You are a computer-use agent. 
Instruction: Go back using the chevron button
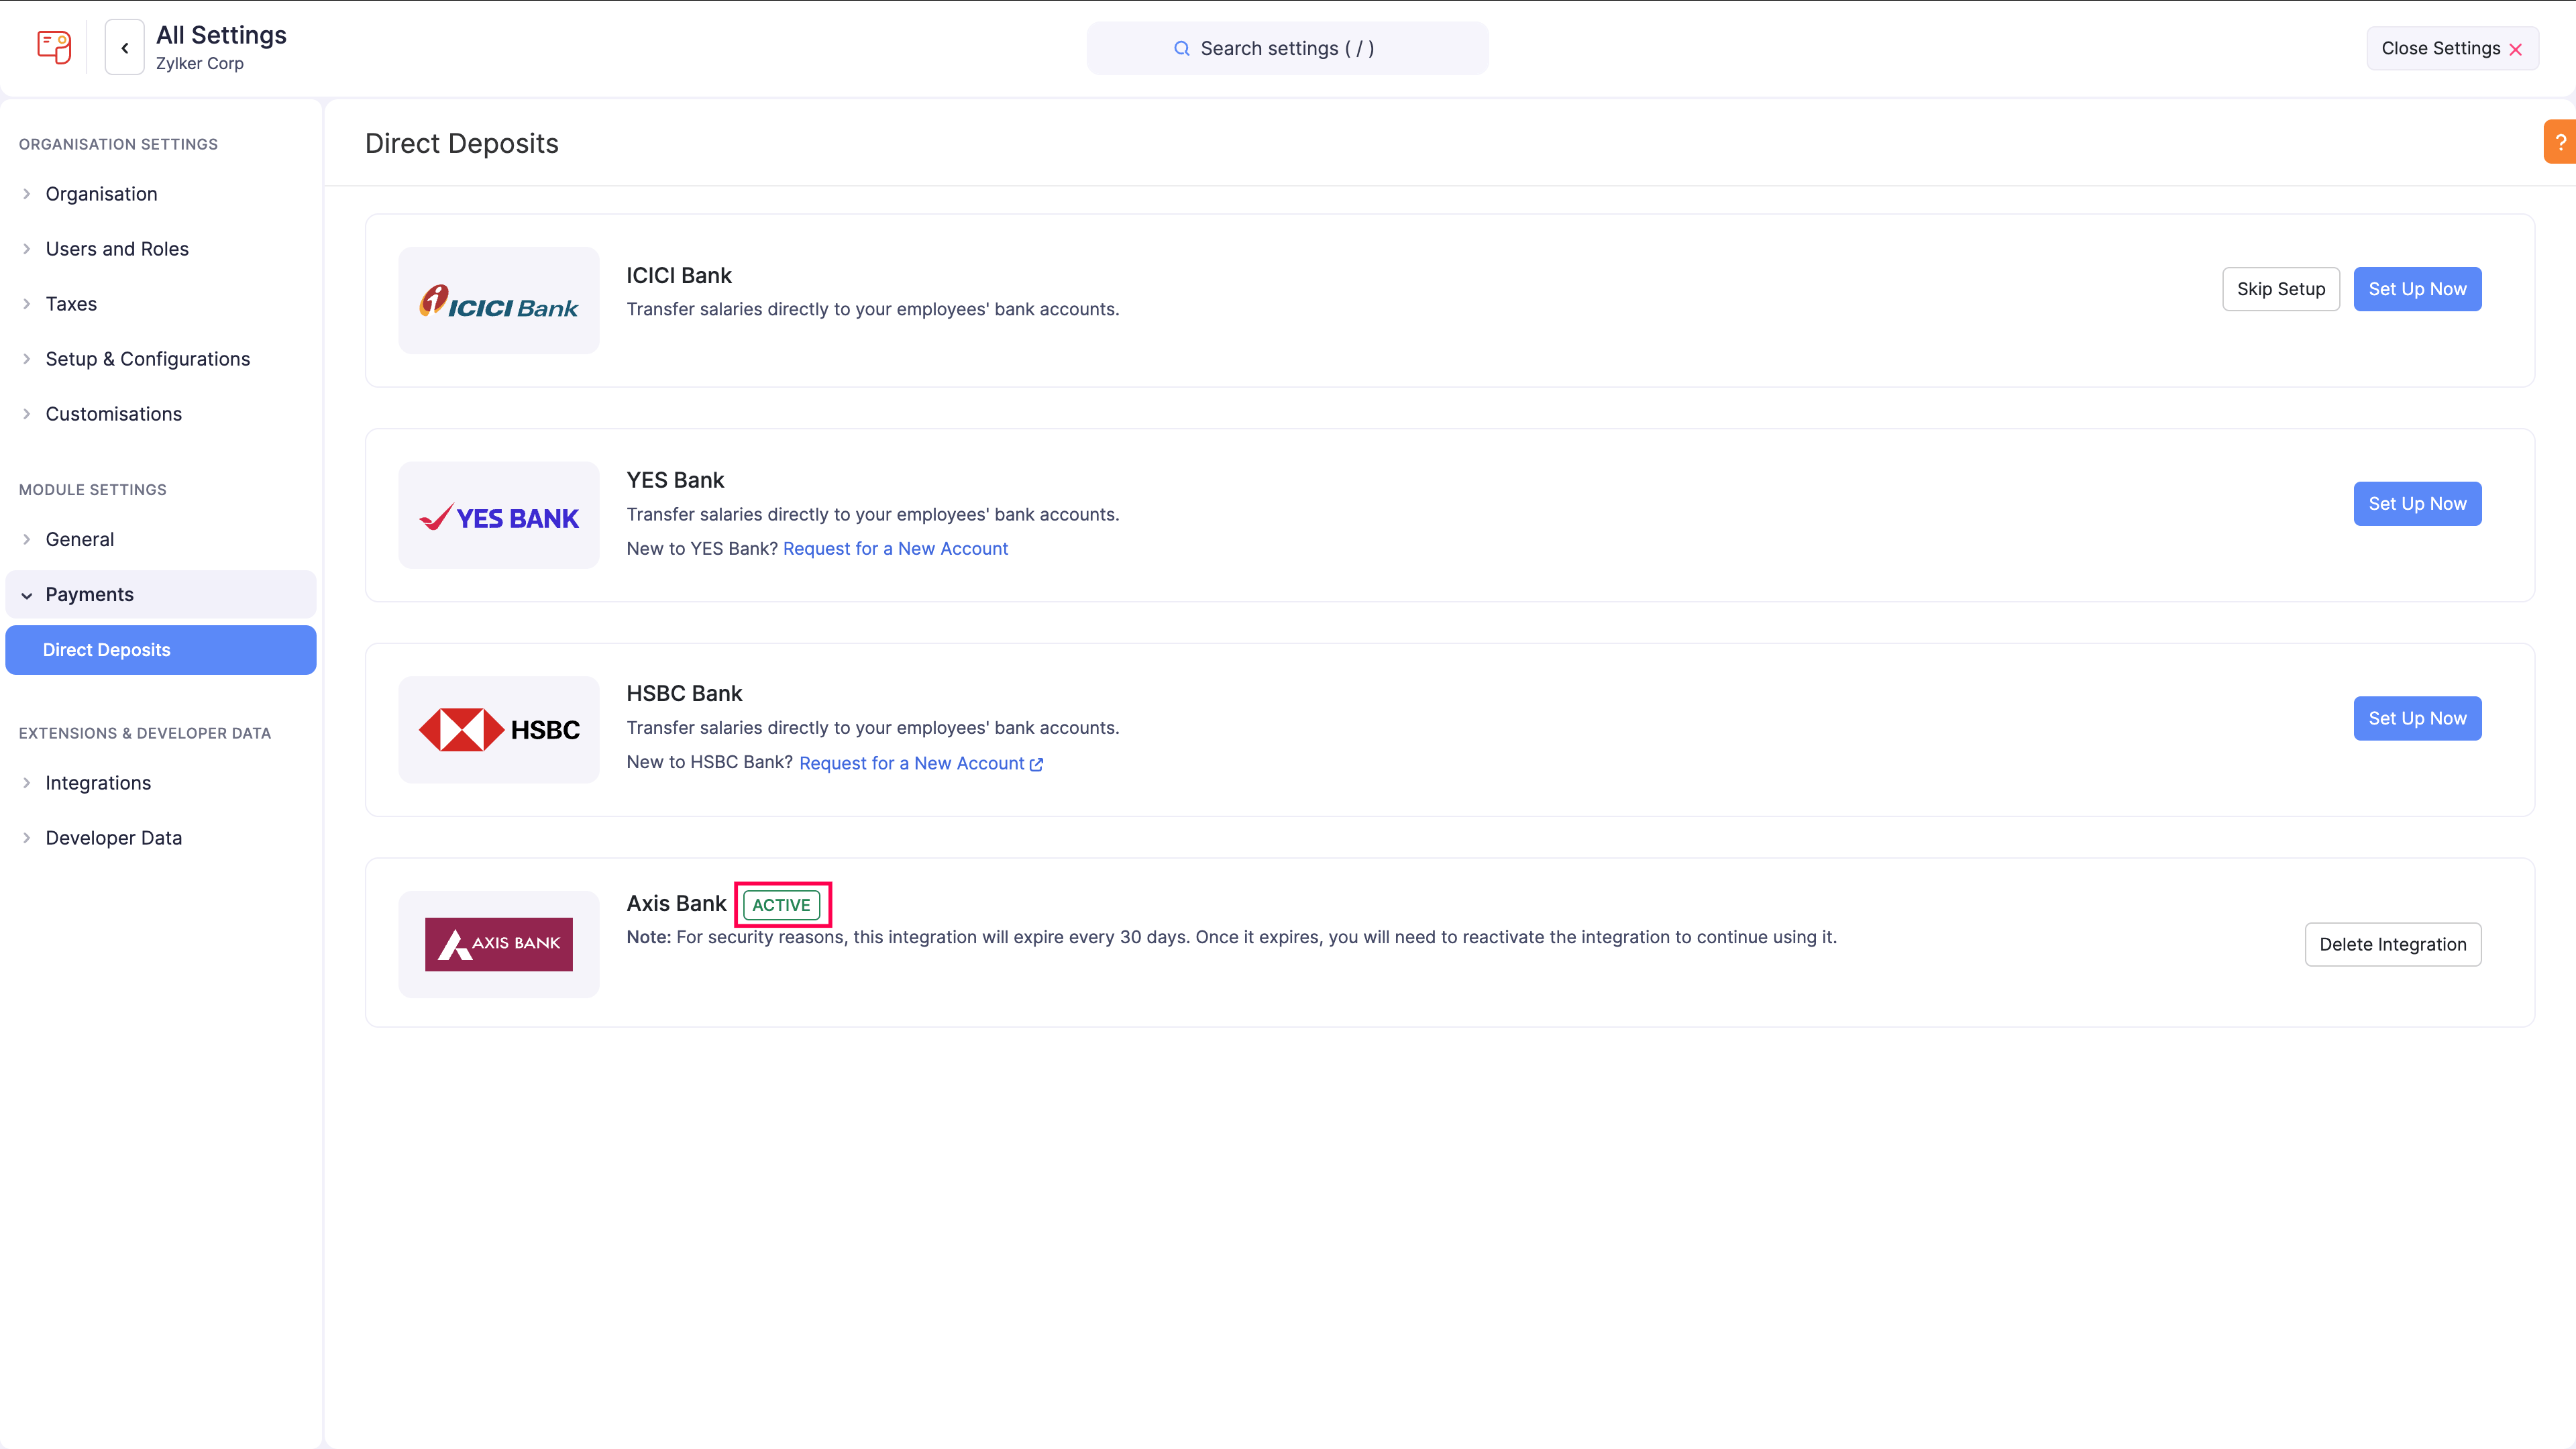(125, 48)
